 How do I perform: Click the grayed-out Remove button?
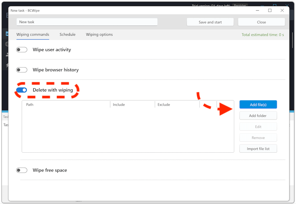[x=258, y=138]
